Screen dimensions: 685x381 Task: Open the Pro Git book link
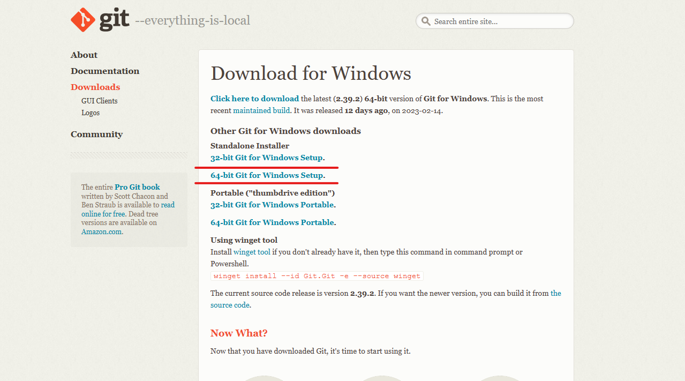tap(137, 188)
